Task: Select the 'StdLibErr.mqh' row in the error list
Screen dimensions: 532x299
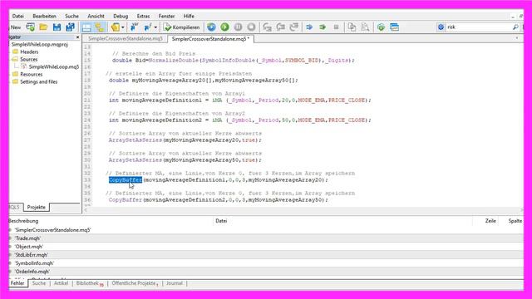Action: coord(266,255)
